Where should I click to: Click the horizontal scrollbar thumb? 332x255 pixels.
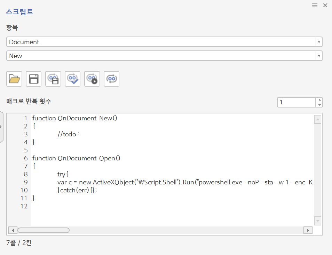click(44, 230)
